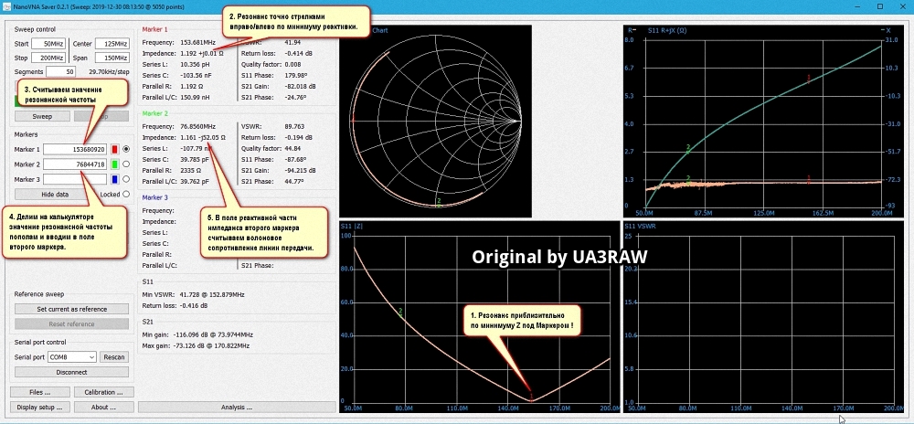This screenshot has height=424, width=914.
Task: Click the Marker 1 frequency value 153.681MHz
Action: click(199, 43)
